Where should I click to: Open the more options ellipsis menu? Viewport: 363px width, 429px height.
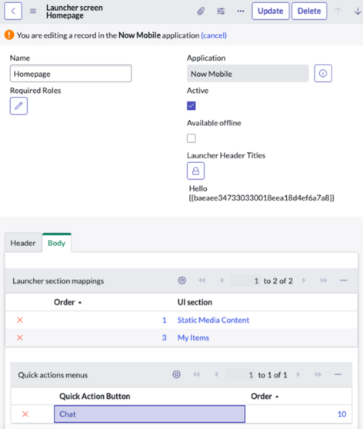point(241,12)
